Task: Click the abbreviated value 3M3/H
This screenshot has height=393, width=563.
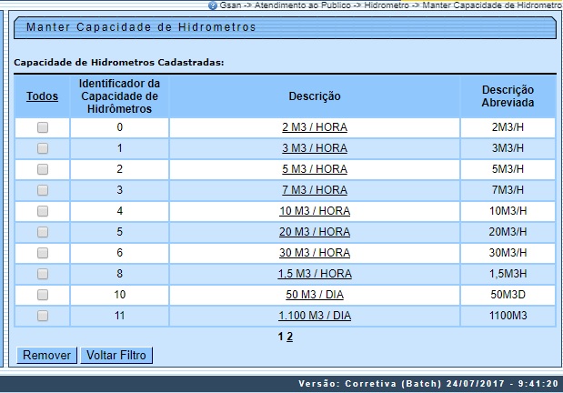Action: [508, 148]
